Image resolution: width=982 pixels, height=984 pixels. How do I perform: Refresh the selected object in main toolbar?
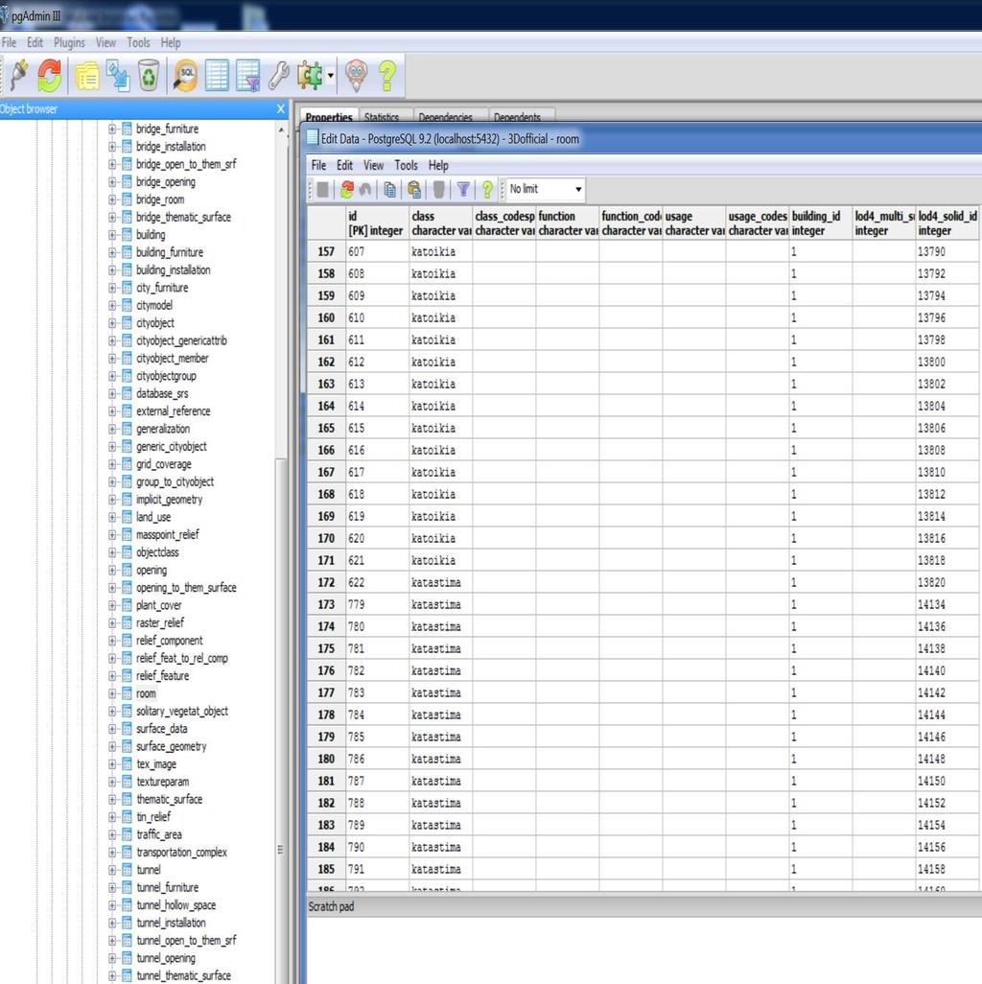tap(50, 76)
